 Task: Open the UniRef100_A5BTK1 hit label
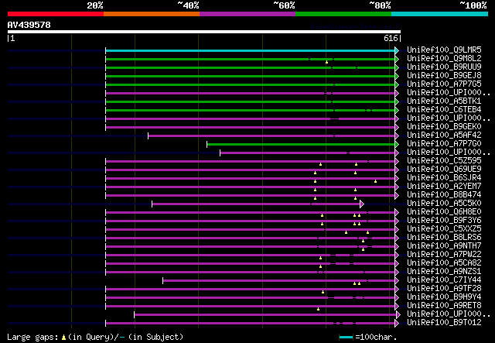[x=444, y=101]
